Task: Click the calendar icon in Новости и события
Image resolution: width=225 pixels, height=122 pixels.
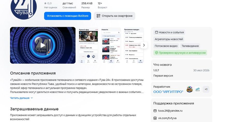Action: tap(156, 32)
